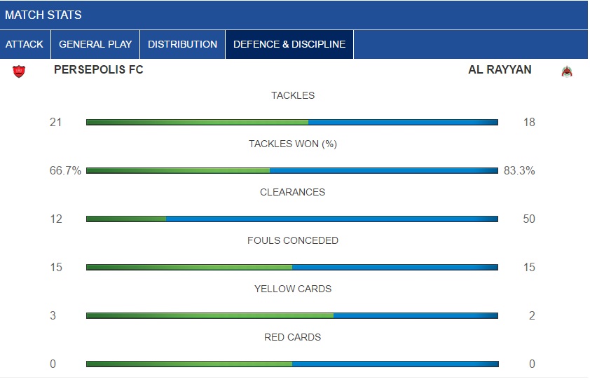
Task: Click Al Rayyan's 50 clearances value
Action: (x=528, y=219)
